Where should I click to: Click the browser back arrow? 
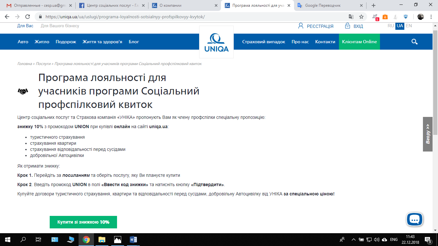pos(7,17)
